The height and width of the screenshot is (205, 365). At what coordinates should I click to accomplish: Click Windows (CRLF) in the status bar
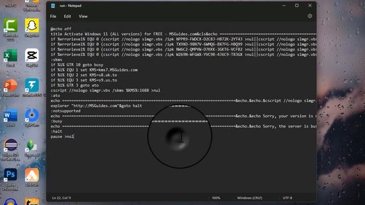pyautogui.click(x=250, y=198)
